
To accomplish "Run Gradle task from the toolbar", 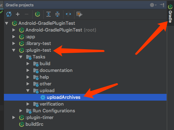I will tap(38, 14).
